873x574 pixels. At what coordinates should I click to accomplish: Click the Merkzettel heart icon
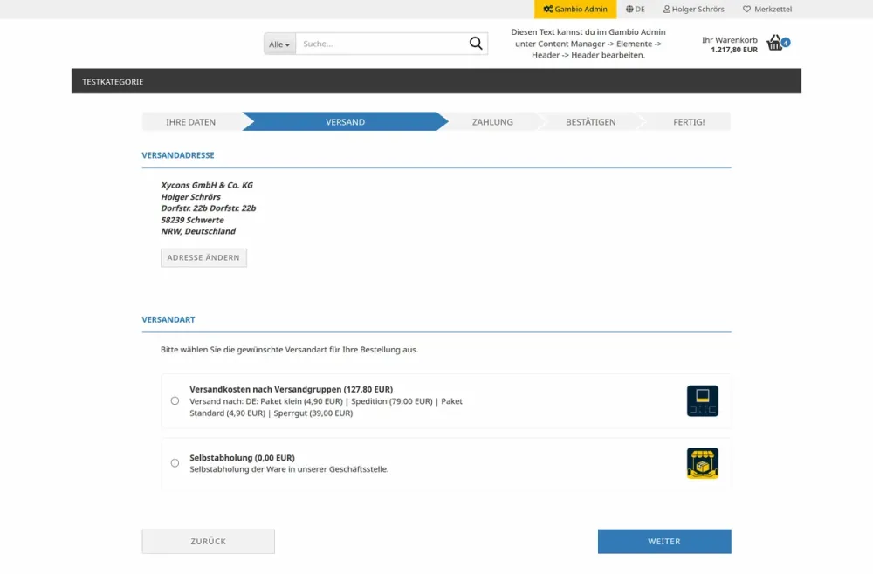pos(746,9)
